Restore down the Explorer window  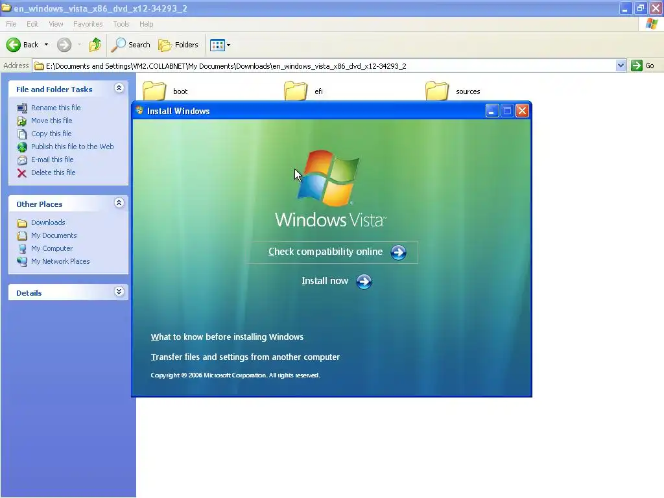640,8
